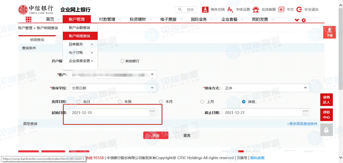
Task: Open the start date calendar icon
Action: pyautogui.click(x=152, y=113)
